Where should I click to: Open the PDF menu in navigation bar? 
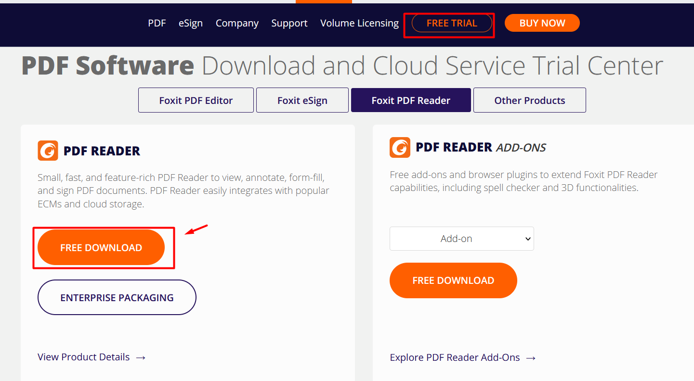pos(157,23)
